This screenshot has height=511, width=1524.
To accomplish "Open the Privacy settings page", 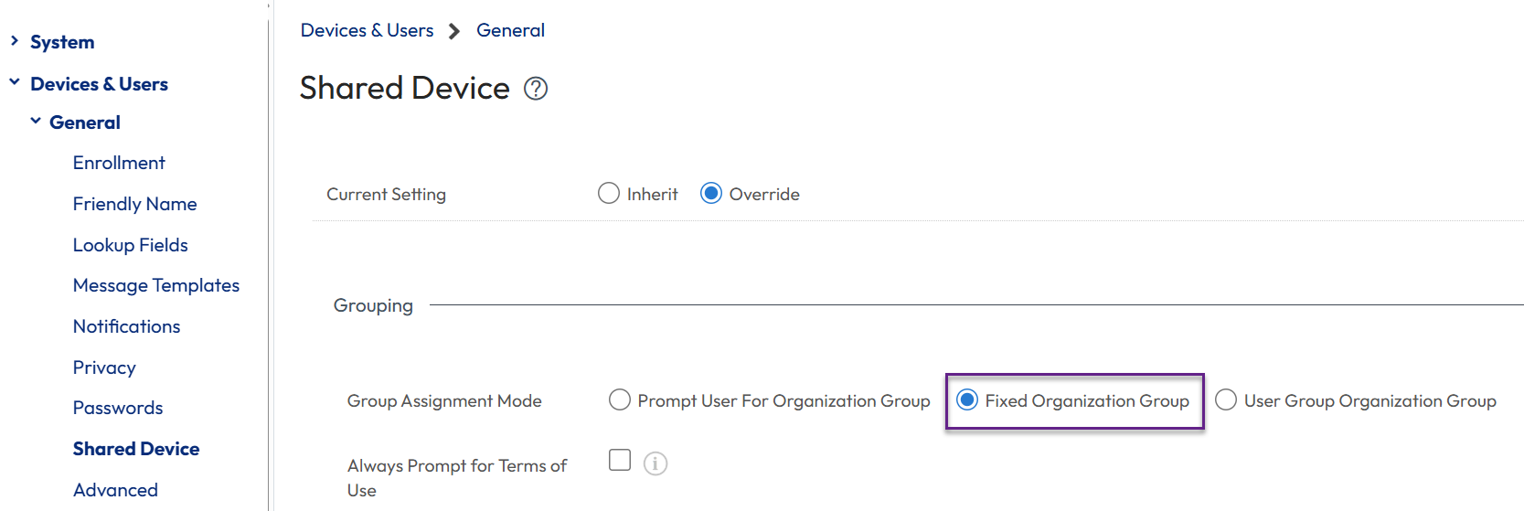I will 104,367.
